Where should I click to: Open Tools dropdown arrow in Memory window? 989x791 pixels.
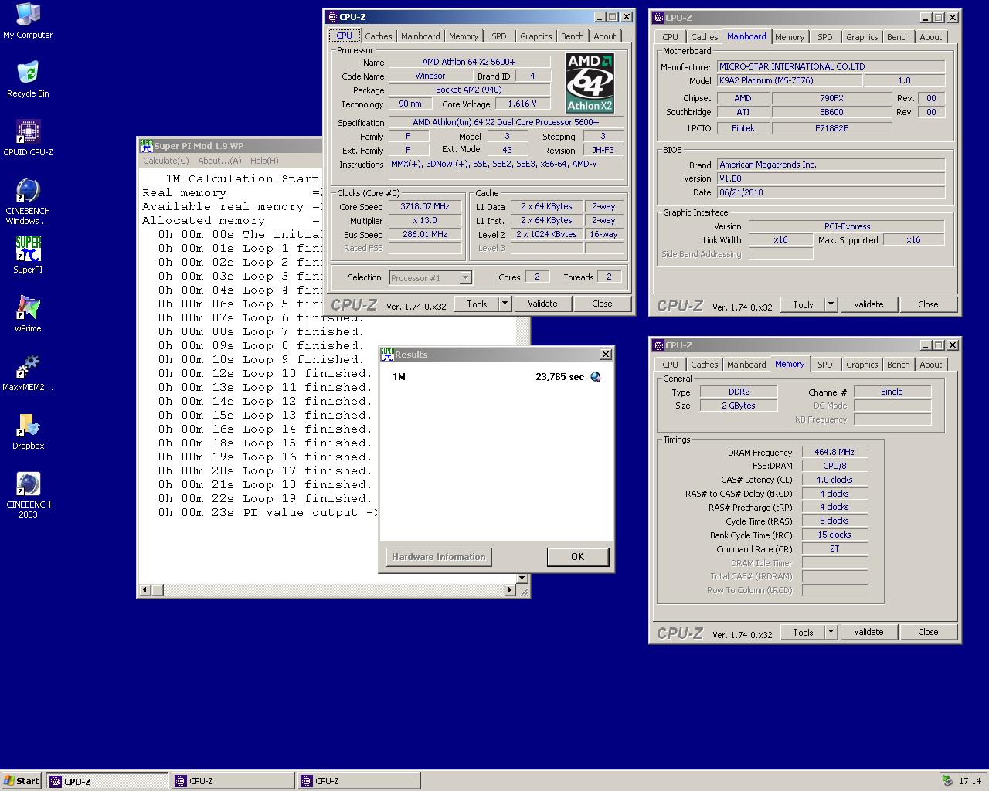[x=831, y=632]
